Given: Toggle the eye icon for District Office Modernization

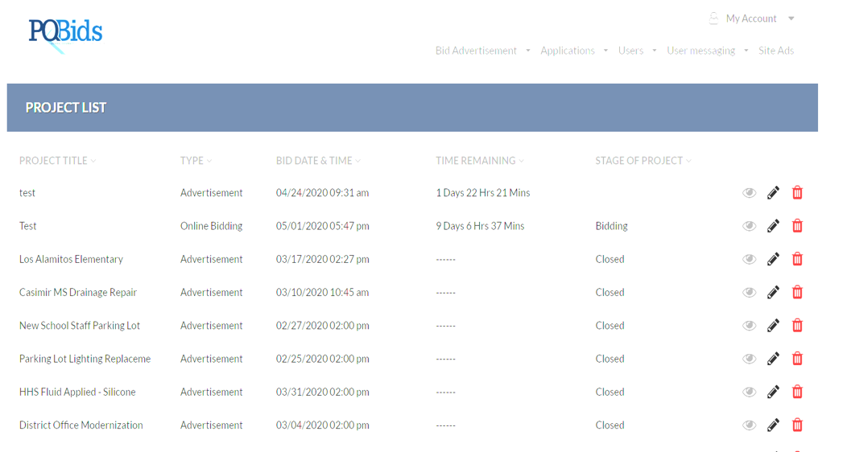Looking at the screenshot, I should 749,425.
